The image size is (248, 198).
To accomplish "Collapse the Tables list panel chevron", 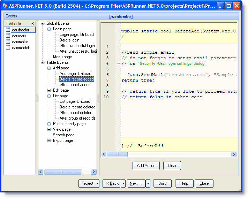I will tap(32, 24).
